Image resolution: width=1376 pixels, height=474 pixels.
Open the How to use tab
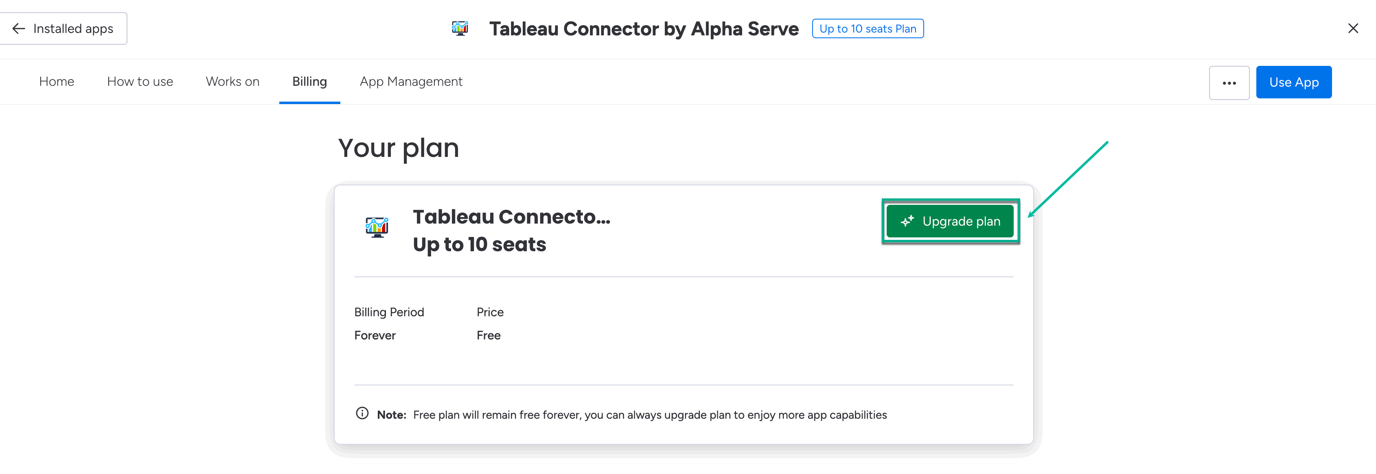tap(140, 81)
